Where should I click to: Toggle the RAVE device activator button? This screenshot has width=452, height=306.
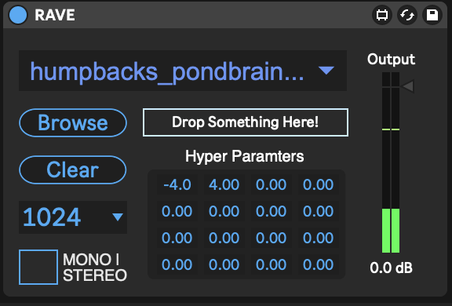(18, 15)
